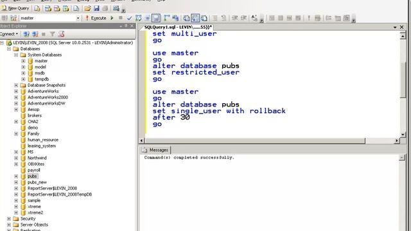Switch output to Results to Text
Viewport: 411px width, 231px height.
tap(186, 18)
